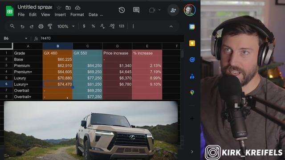The image size is (285, 160).
Task: Hide side panel with right chevron
Action: tap(192, 152)
